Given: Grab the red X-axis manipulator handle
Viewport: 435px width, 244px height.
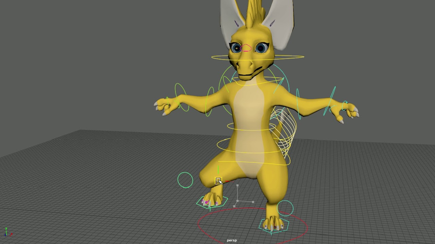Looking at the screenshot, I should (x=228, y=182).
